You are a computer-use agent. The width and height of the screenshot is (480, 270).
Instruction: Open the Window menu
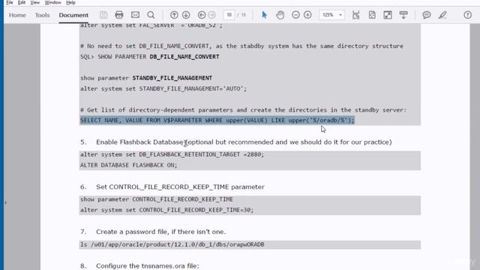[x=52, y=2]
